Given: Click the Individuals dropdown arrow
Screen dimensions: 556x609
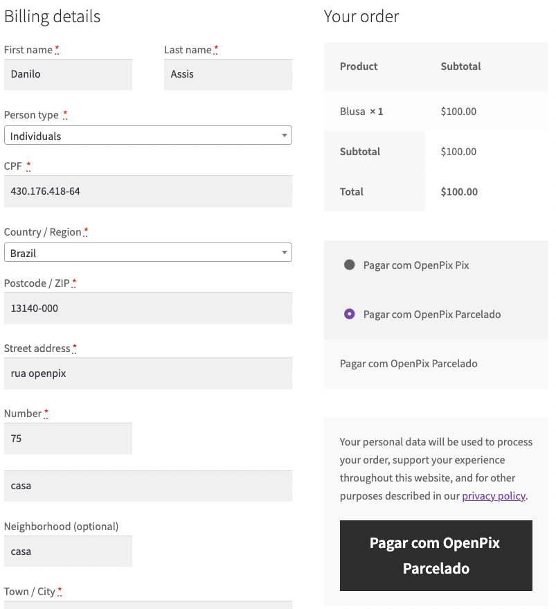Looking at the screenshot, I should [x=285, y=135].
